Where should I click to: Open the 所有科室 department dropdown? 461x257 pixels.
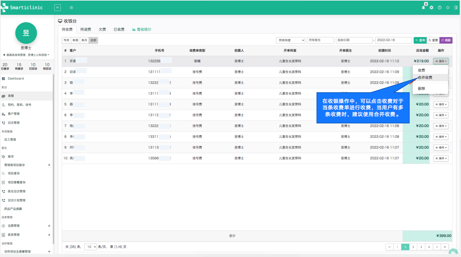(x=291, y=40)
